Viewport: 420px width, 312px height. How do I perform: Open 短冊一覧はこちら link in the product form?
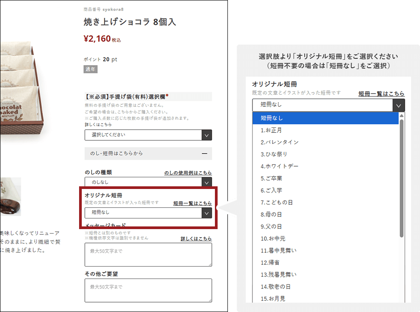click(x=192, y=203)
